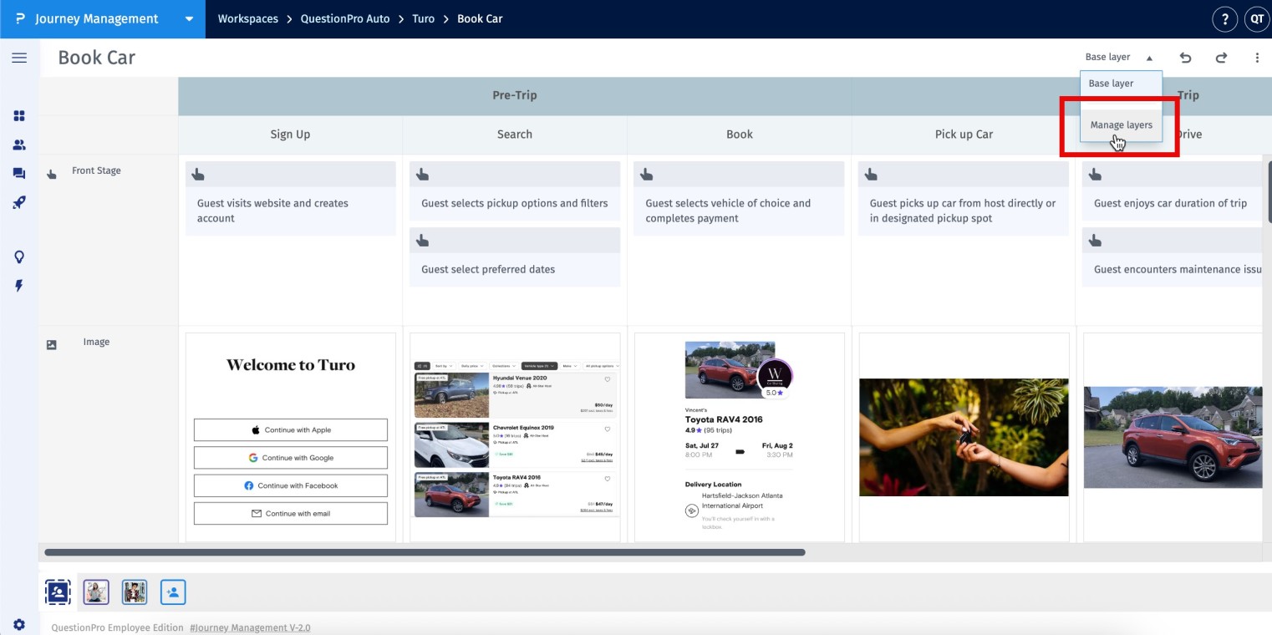Open the Welcome to Turo image thumbnail
This screenshot has height=635, width=1272.
290,436
